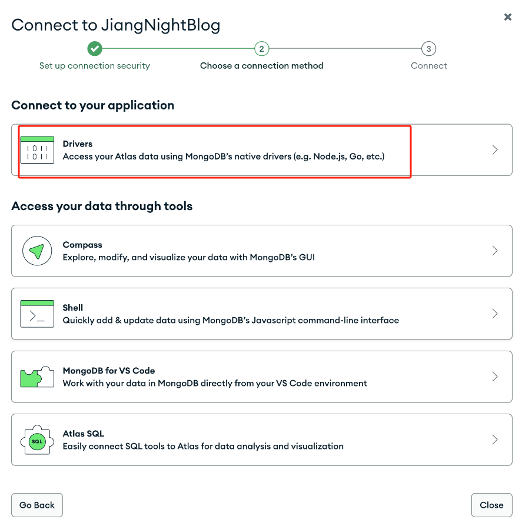Screen dimensions: 522x526
Task: Click the Drivers binary window icon
Action: tap(37, 150)
